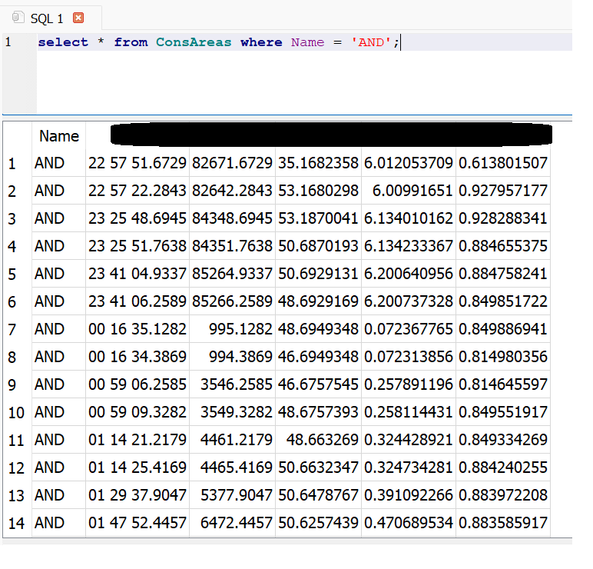Click cell 6.134233367
The width and height of the screenshot is (593, 569).
click(x=409, y=246)
